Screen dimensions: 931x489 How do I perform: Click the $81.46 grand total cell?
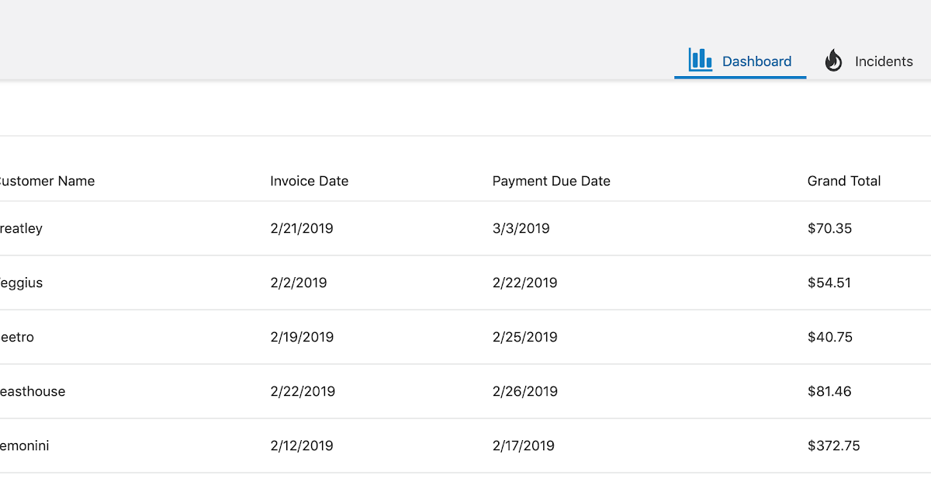[x=829, y=391]
